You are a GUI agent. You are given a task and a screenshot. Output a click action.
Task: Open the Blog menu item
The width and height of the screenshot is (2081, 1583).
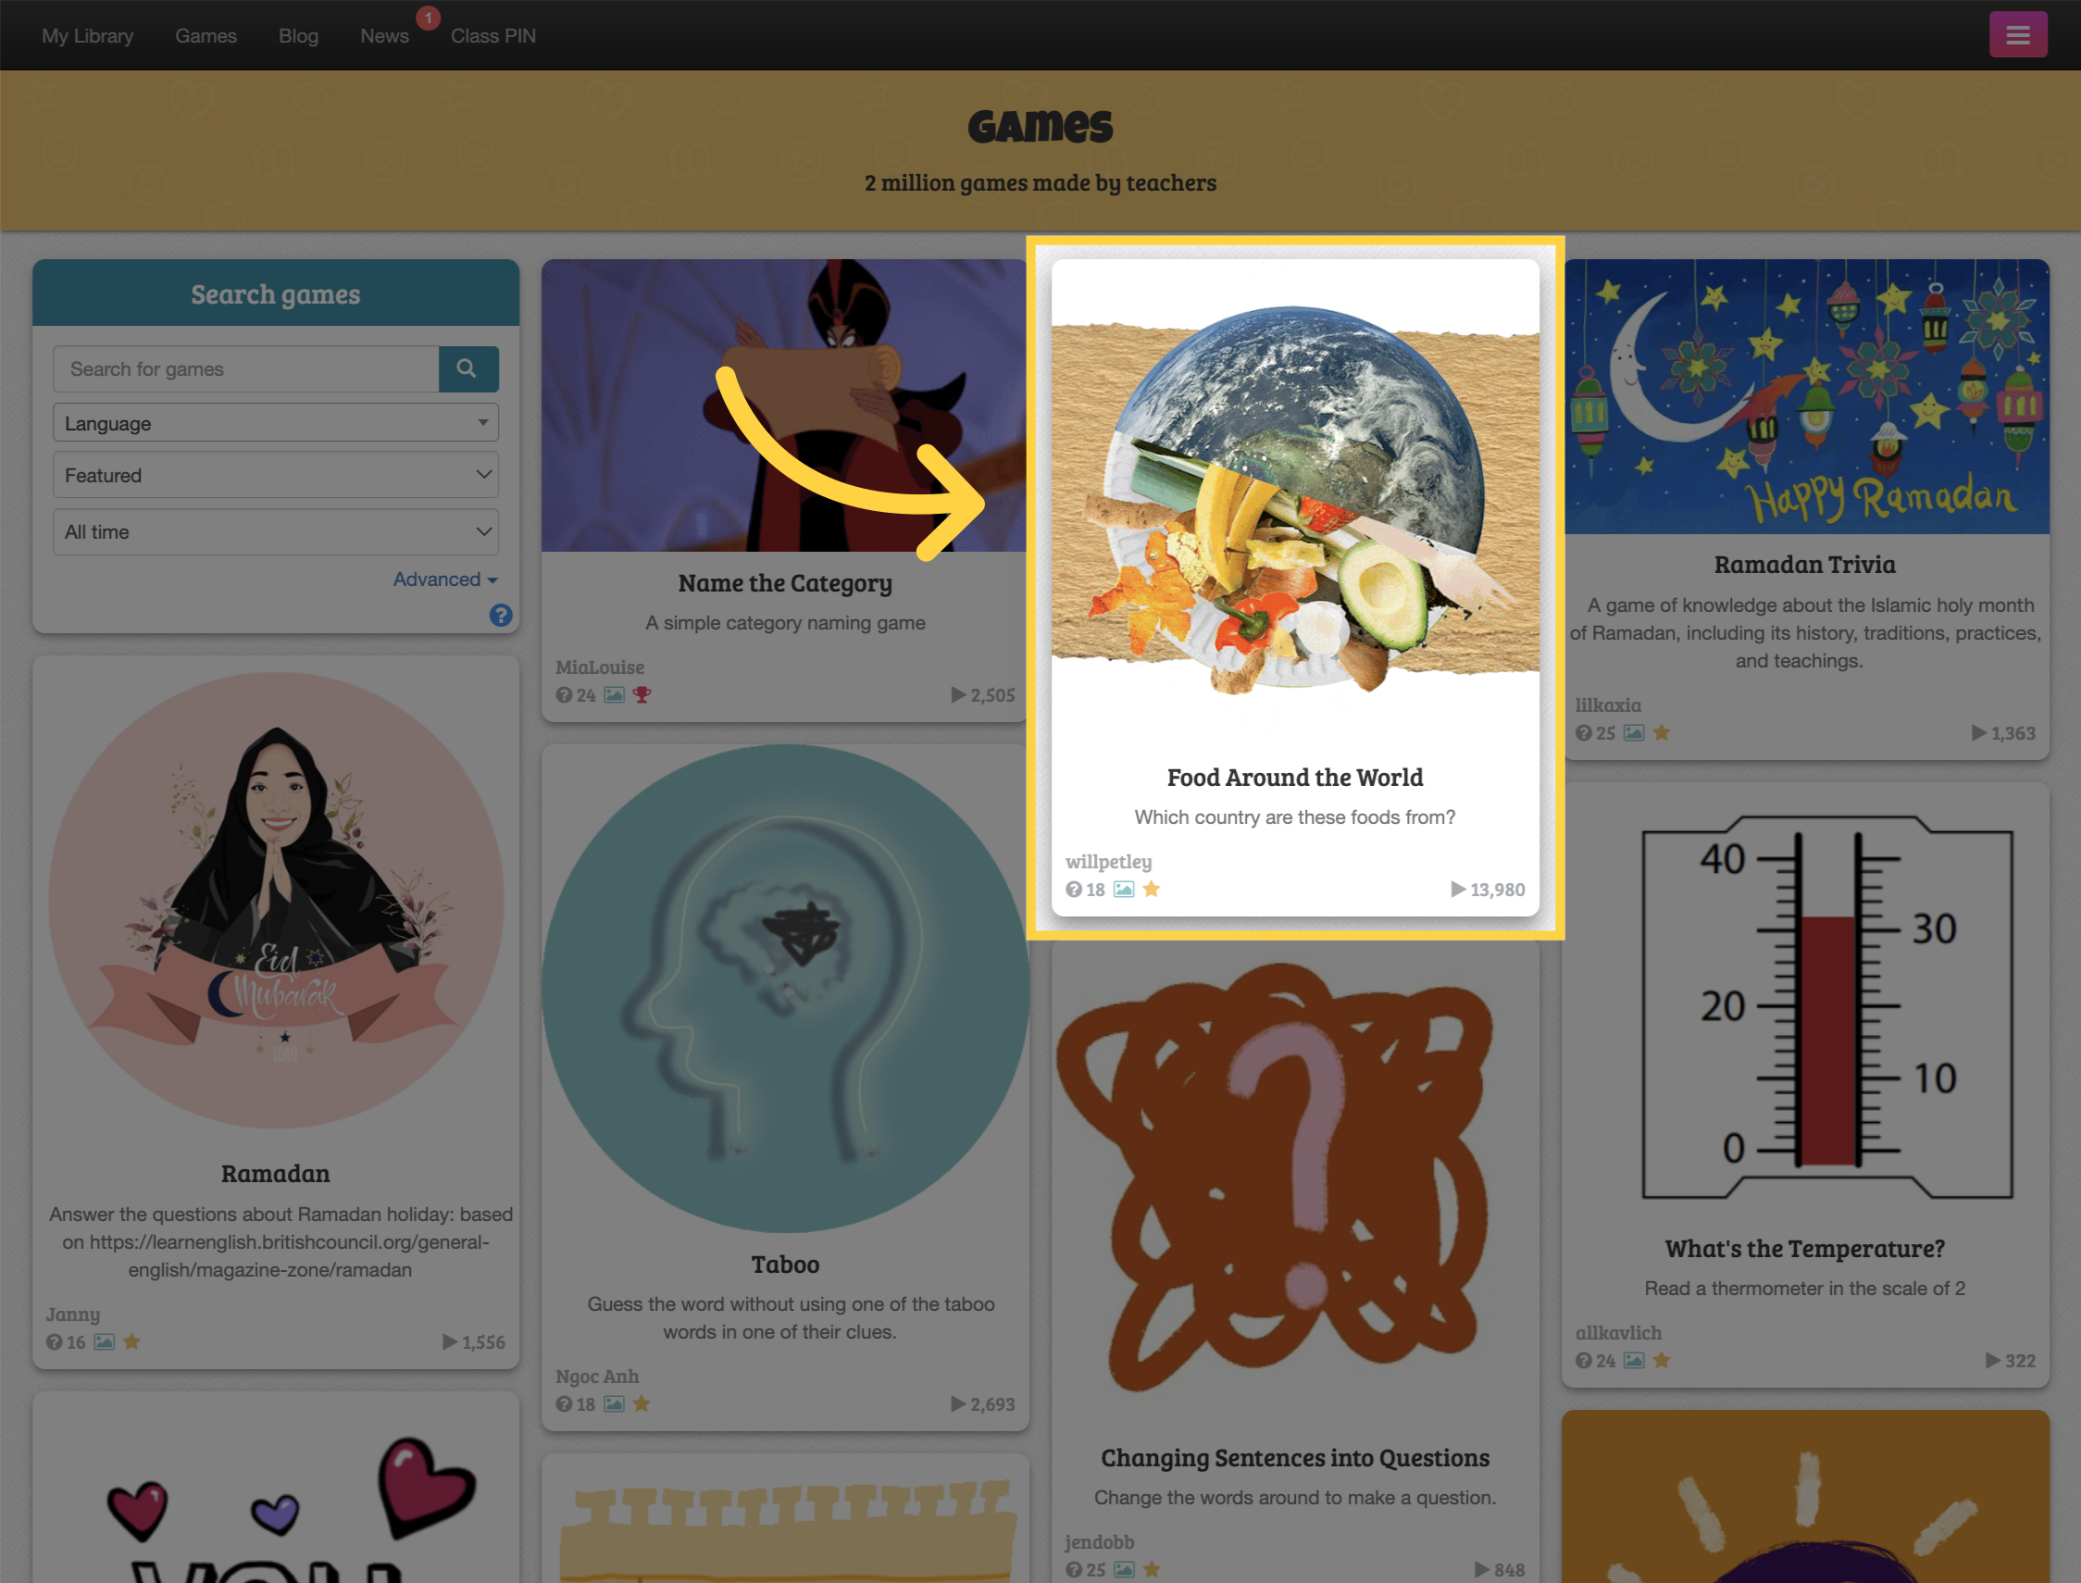pyautogui.click(x=299, y=36)
